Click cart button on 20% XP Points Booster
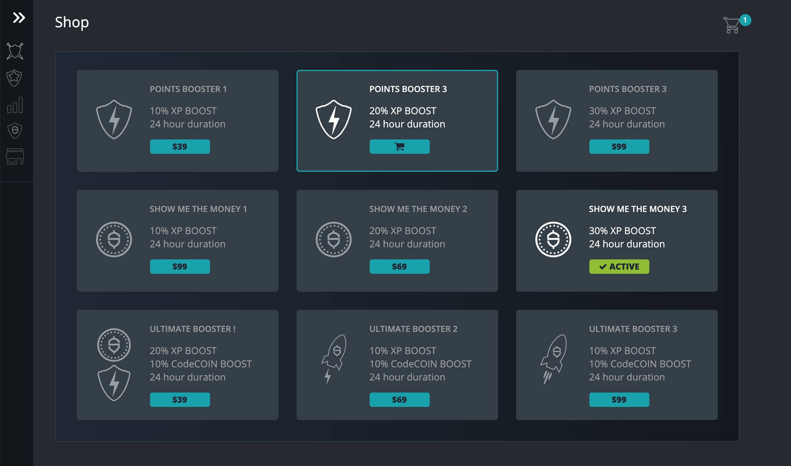 [x=399, y=147]
